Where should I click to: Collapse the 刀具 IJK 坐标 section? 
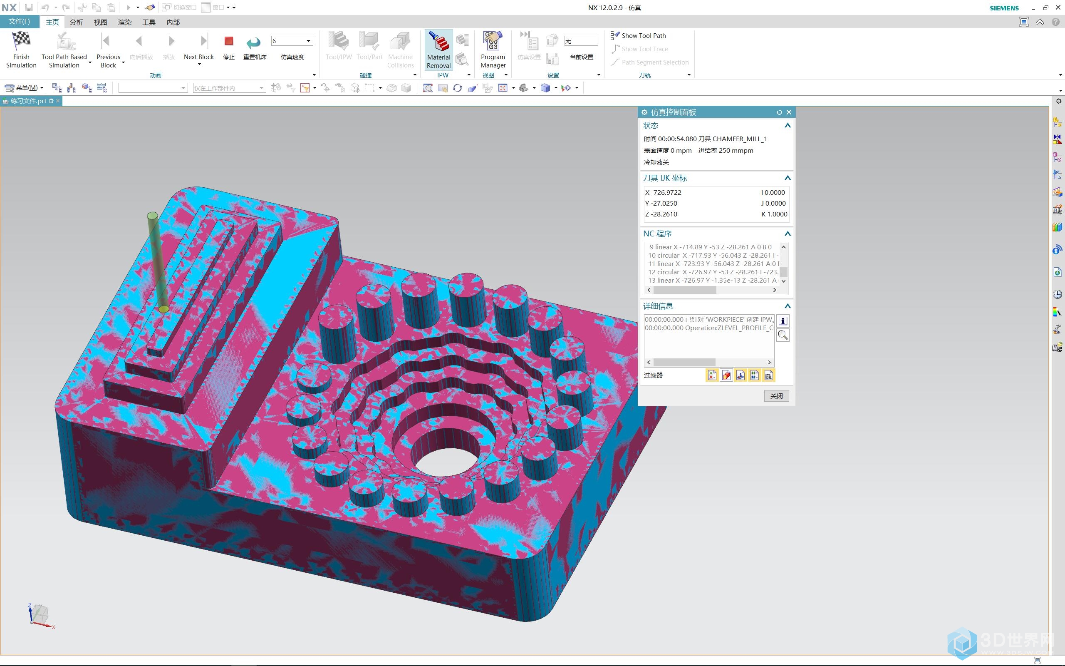(x=787, y=178)
